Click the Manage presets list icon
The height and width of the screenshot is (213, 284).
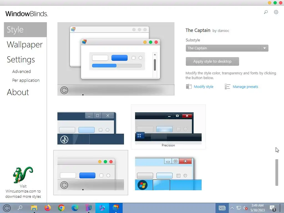[227, 87]
